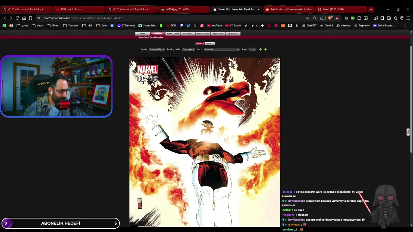Screen dimensions: 413x232
Task: Bookmark this page using the bookmark icon
Action: (x=30, y=18)
